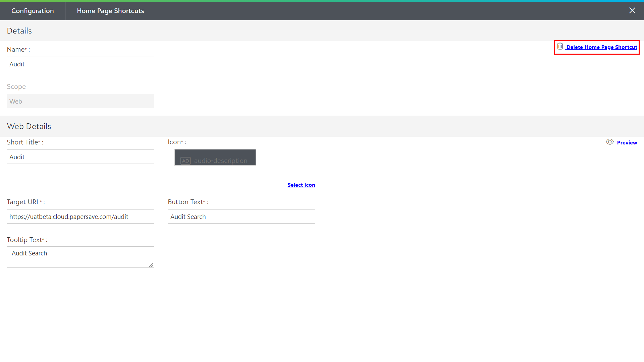The width and height of the screenshot is (644, 362).
Task: Click the Details section header
Action: pyautogui.click(x=19, y=31)
